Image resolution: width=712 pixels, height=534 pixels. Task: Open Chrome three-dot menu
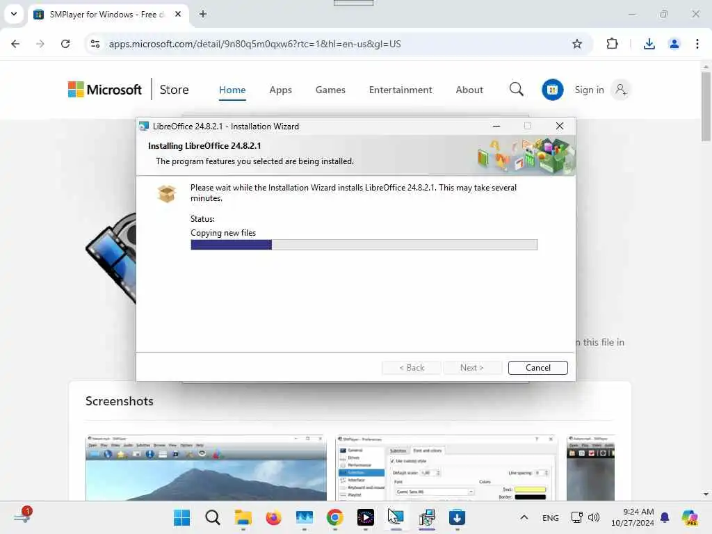point(697,44)
